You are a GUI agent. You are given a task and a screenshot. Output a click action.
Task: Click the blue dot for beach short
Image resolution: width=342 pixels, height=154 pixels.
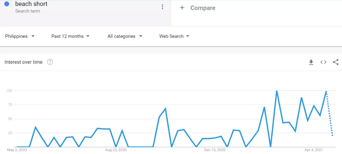point(7,4)
